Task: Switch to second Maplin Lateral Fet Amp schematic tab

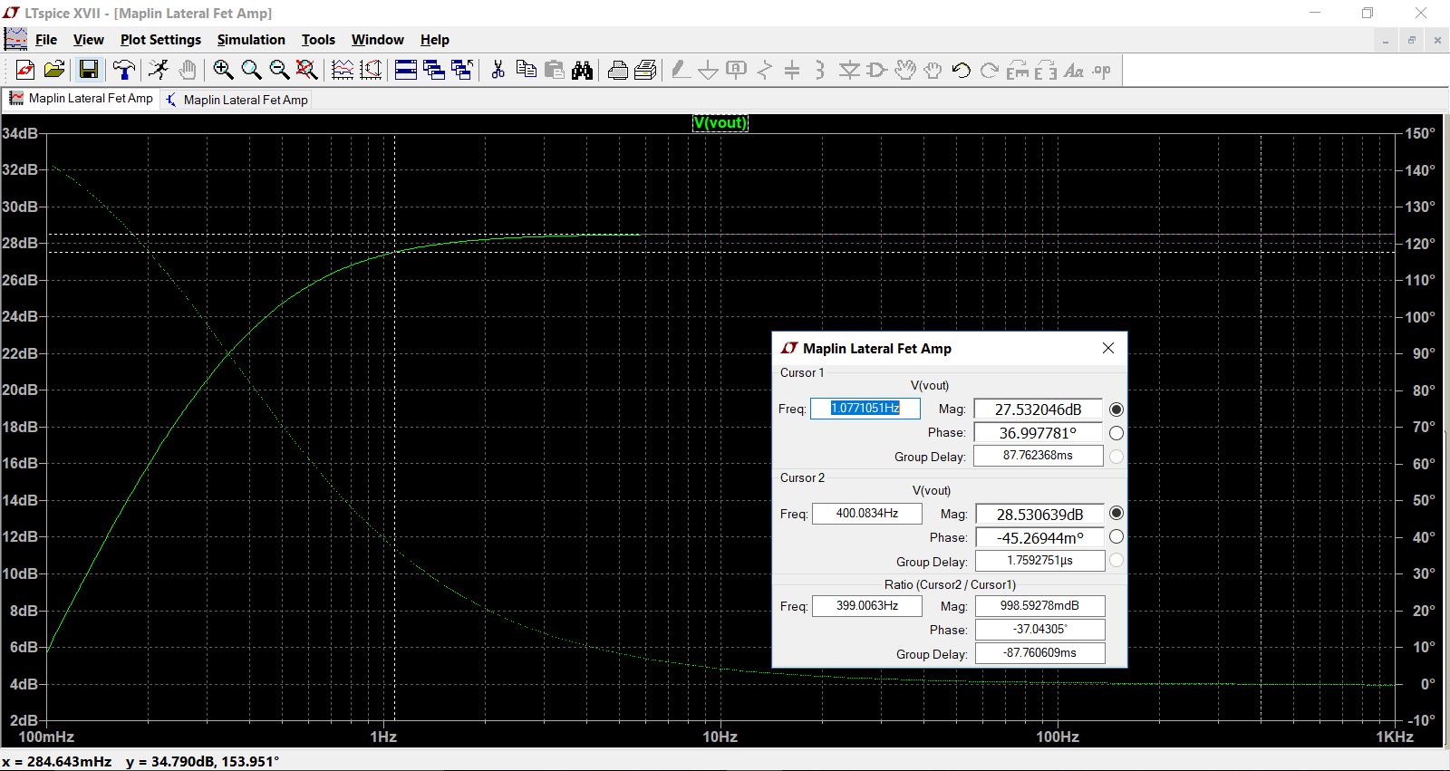Action: point(237,100)
